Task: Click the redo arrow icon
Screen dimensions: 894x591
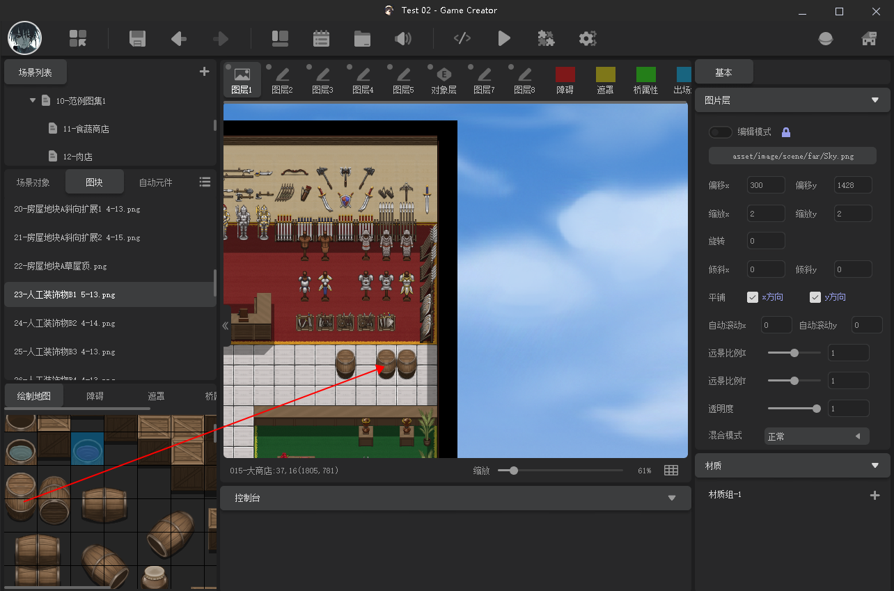Action: tap(221, 38)
